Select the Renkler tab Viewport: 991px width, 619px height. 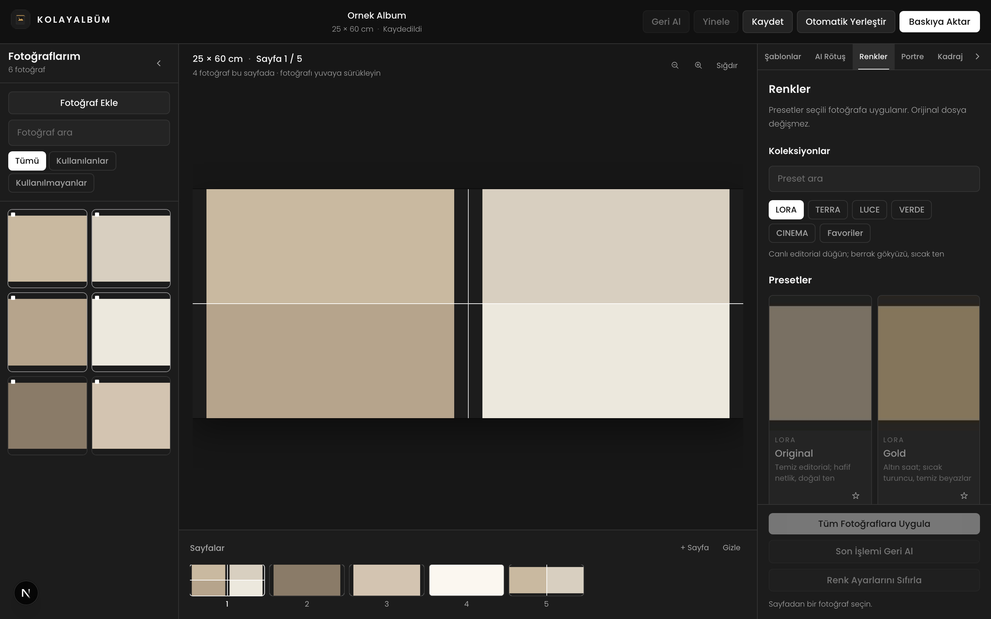point(873,56)
